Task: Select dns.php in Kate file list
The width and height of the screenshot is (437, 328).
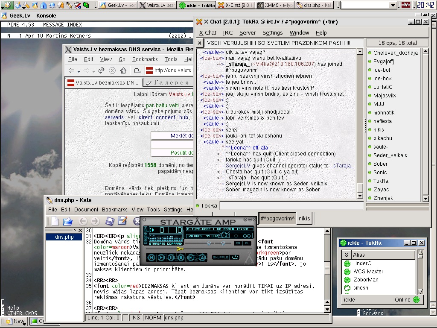Action: pyautogui.click(x=64, y=237)
